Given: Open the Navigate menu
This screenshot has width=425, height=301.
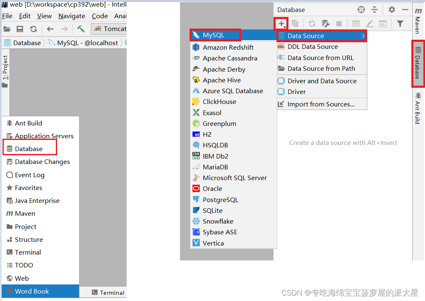Looking at the screenshot, I should pyautogui.click(x=72, y=16).
